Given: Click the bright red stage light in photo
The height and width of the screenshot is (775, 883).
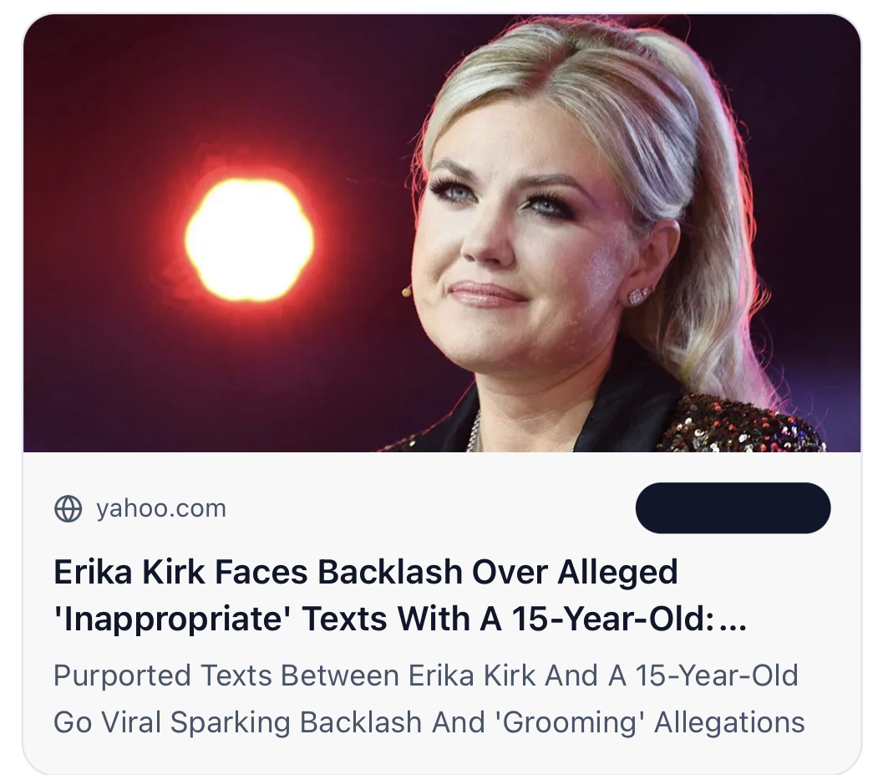Looking at the screenshot, I should point(250,238).
